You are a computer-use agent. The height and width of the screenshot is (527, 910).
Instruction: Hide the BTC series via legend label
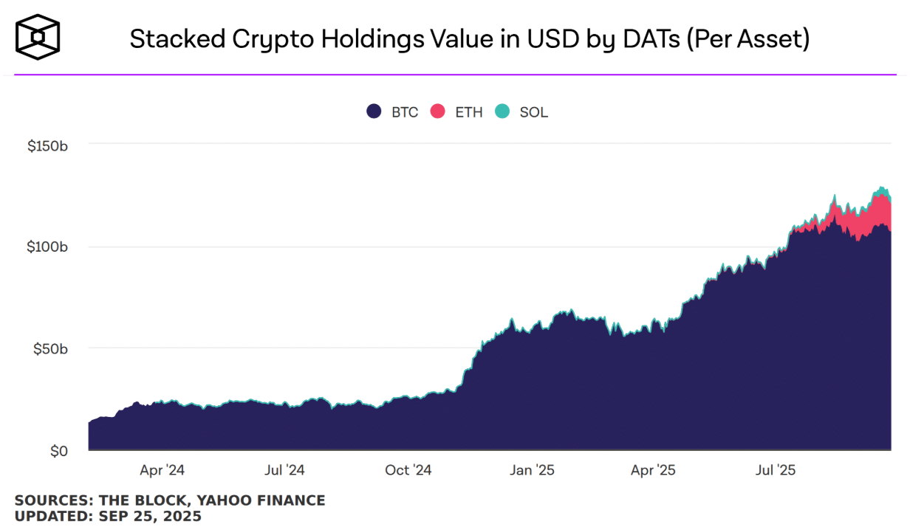tap(405, 113)
